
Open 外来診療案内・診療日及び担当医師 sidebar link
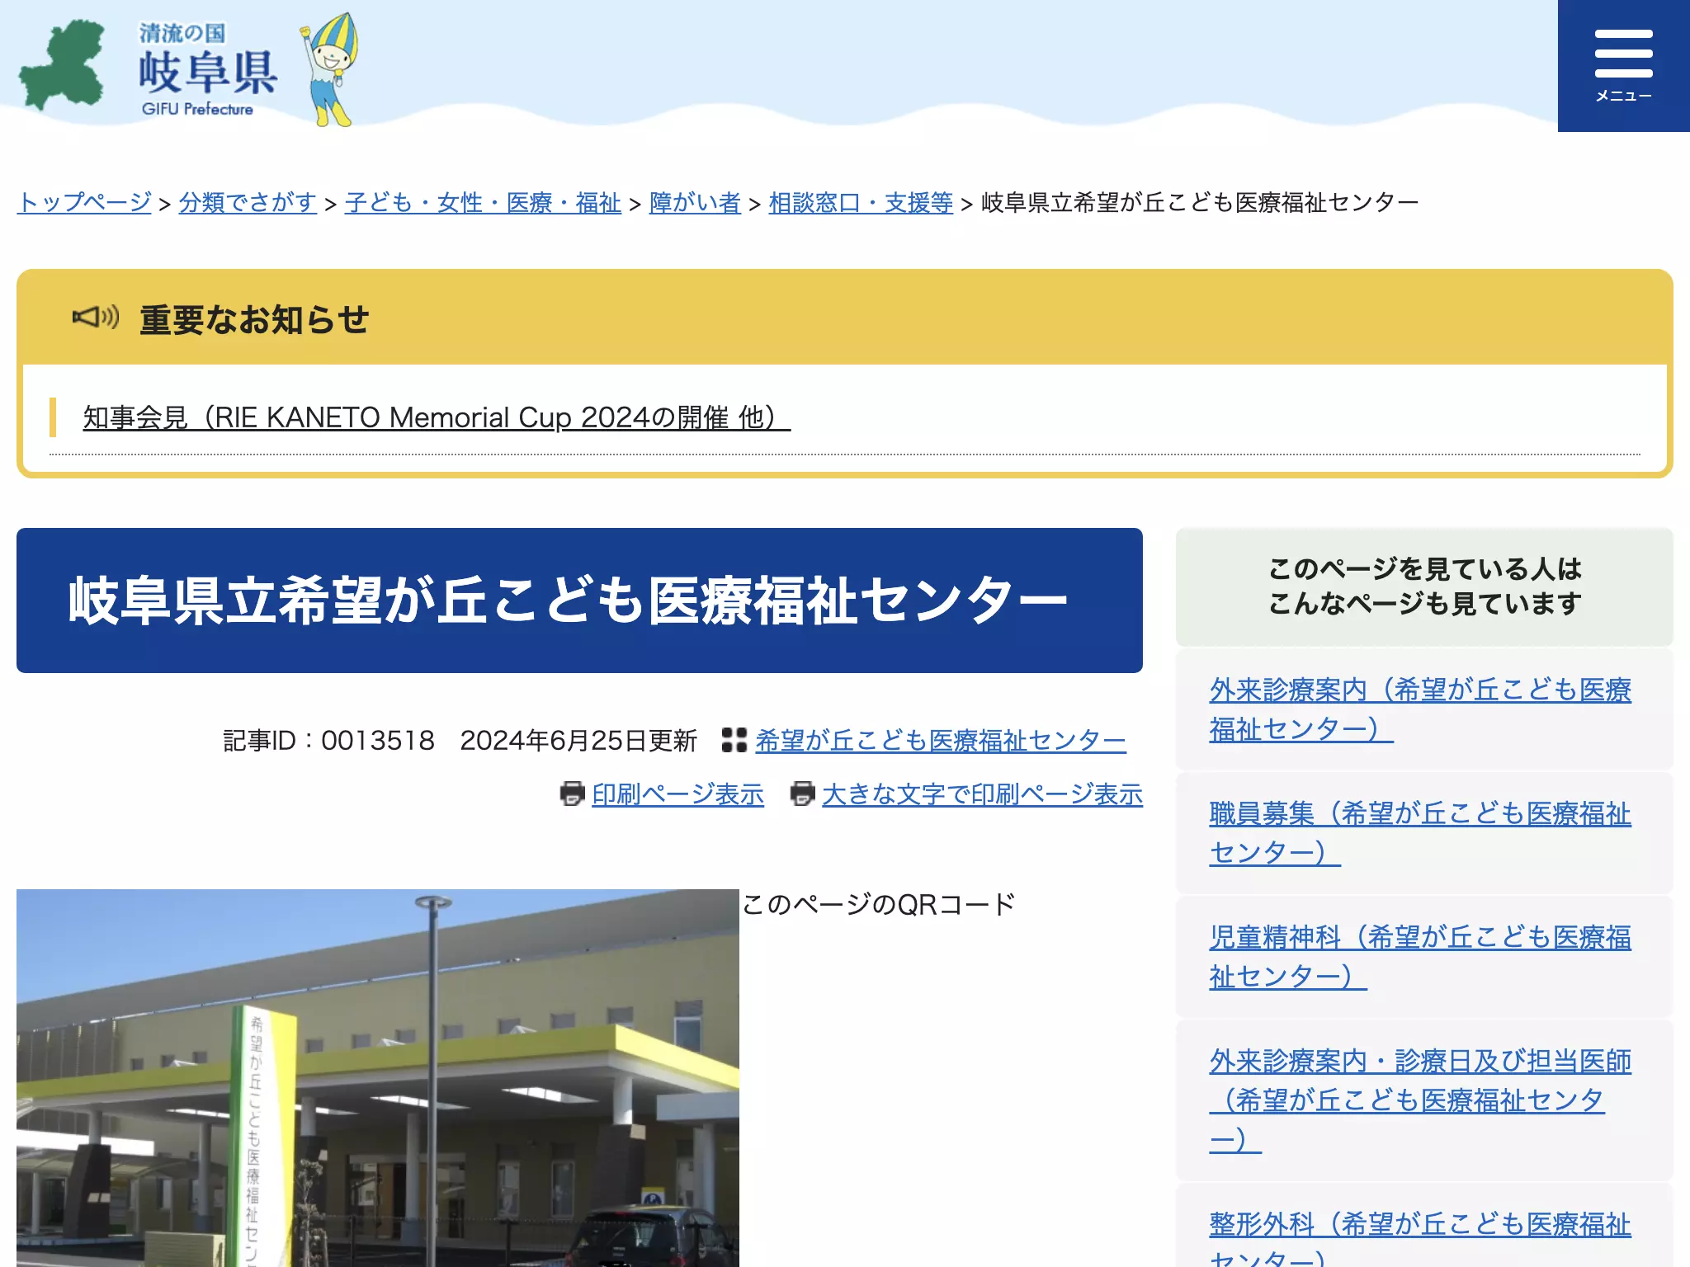pos(1420,1100)
